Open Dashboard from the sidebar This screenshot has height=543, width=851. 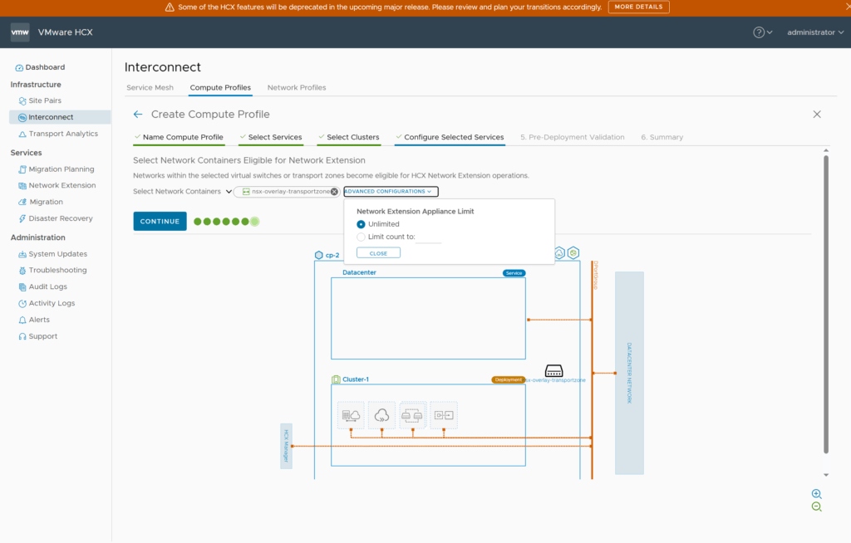[45, 67]
